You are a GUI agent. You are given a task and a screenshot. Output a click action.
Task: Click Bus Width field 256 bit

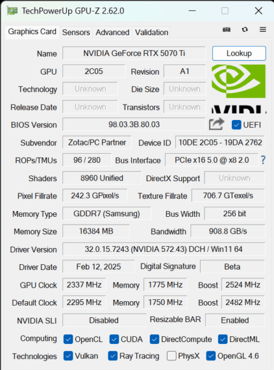pos(234,214)
